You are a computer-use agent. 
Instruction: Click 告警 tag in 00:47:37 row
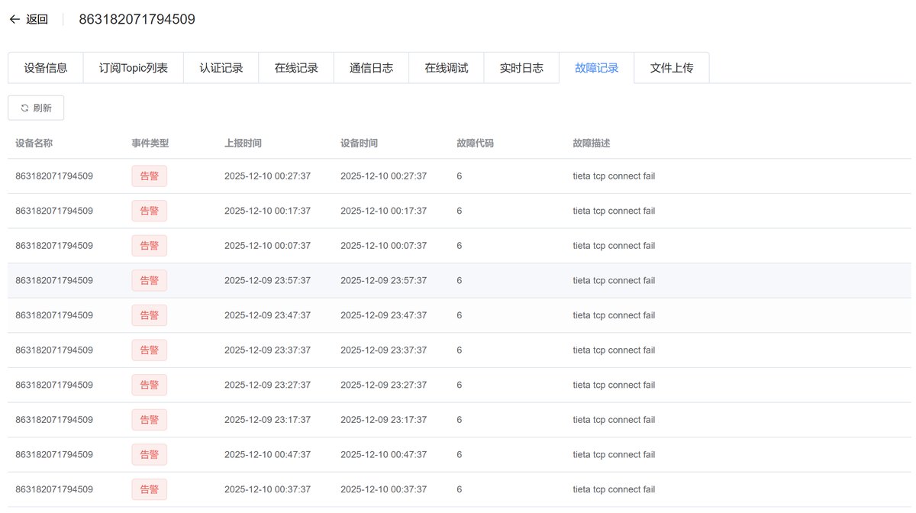tap(149, 455)
